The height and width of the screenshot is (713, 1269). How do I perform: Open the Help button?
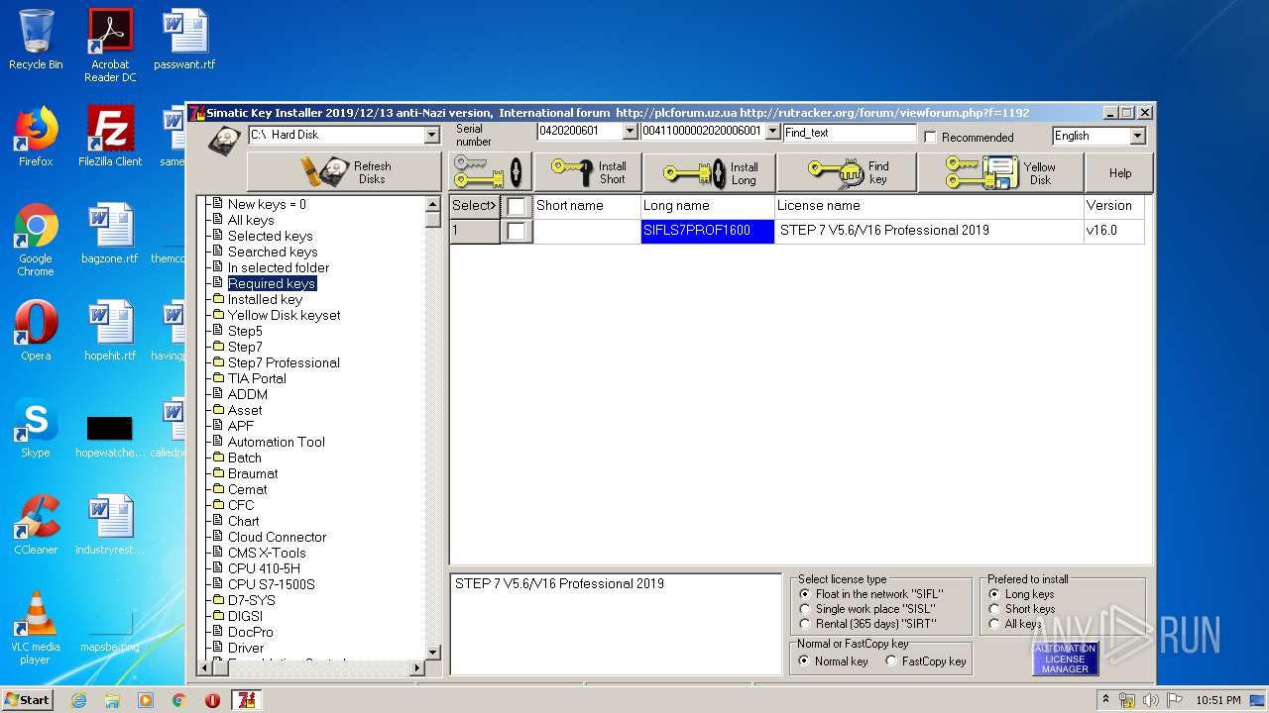(x=1120, y=172)
